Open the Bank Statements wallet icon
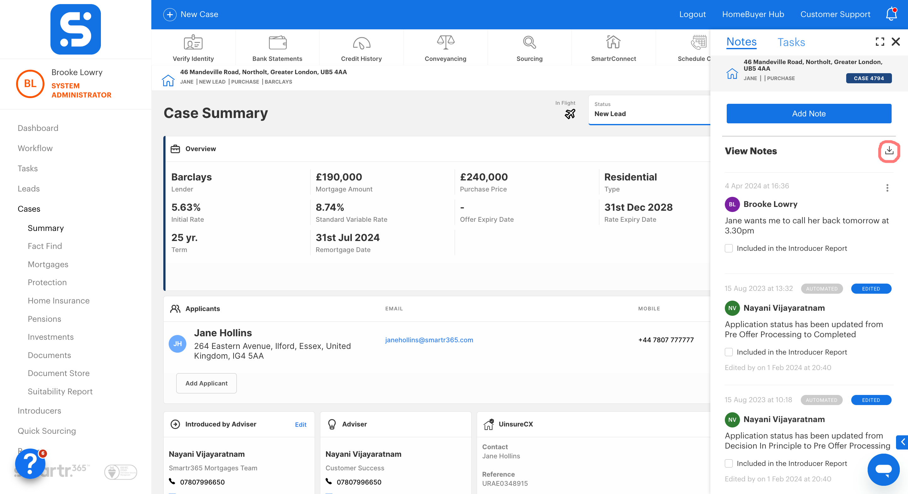 pos(277,43)
